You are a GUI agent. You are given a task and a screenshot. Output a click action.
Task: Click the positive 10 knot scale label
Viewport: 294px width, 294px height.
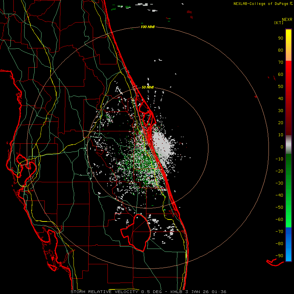(281, 135)
